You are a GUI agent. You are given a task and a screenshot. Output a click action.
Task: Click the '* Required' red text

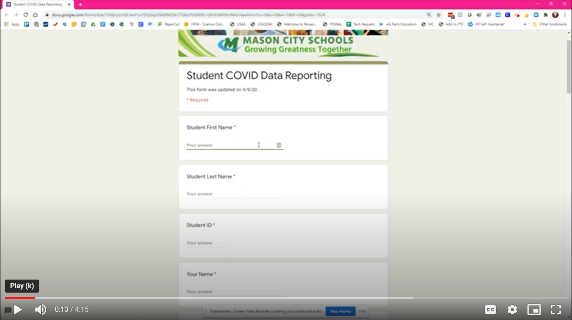(197, 100)
